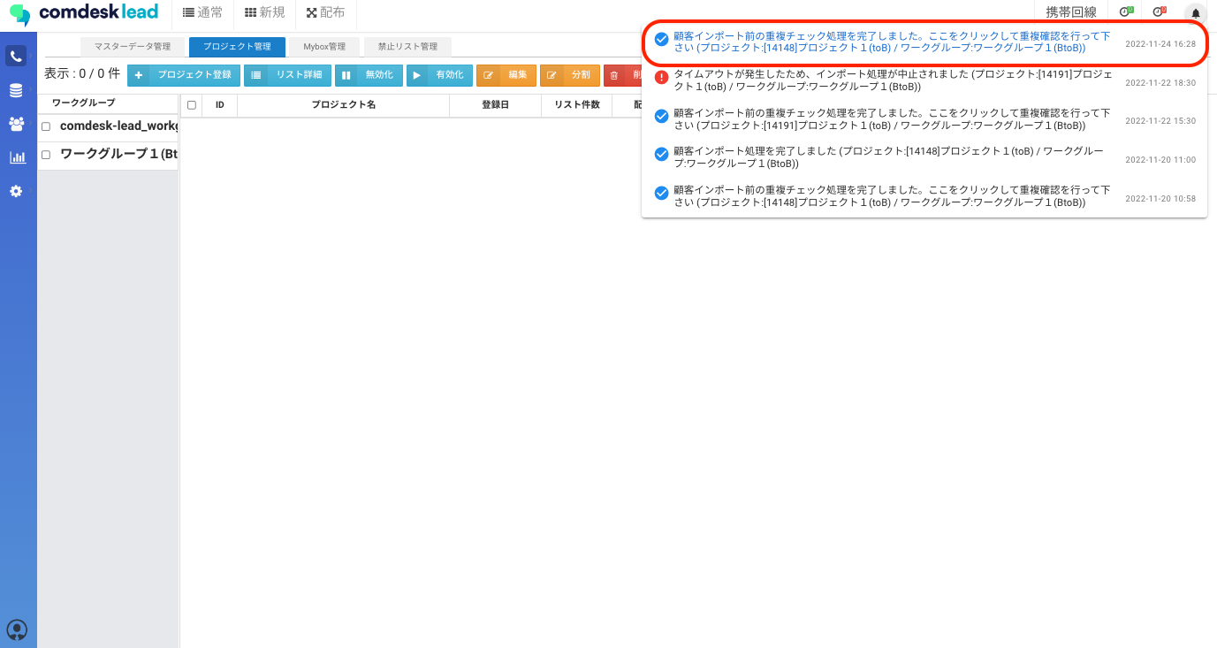Click the phone icon in the sidebar
This screenshot has height=648, width=1217.
point(16,57)
